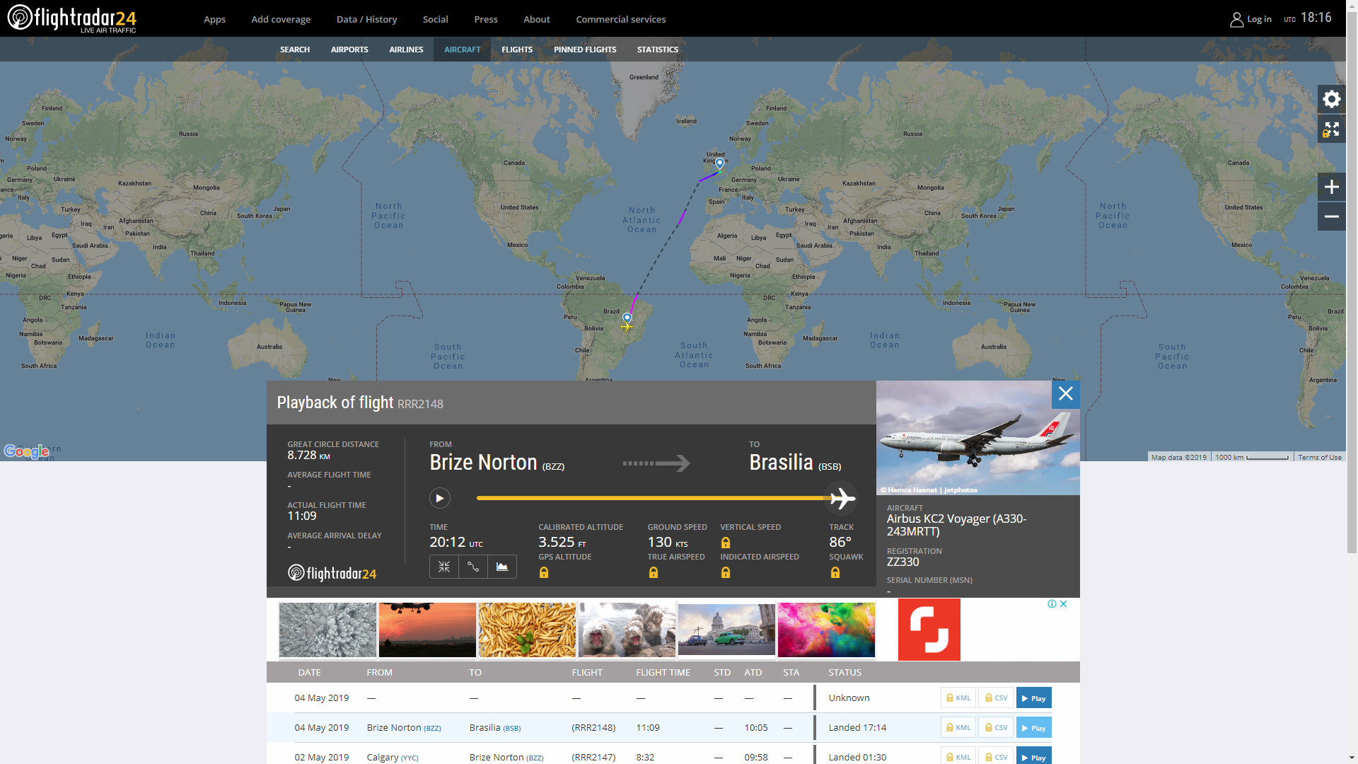The image size is (1358, 764).
Task: Open the Pinned Flights tab
Action: [585, 50]
